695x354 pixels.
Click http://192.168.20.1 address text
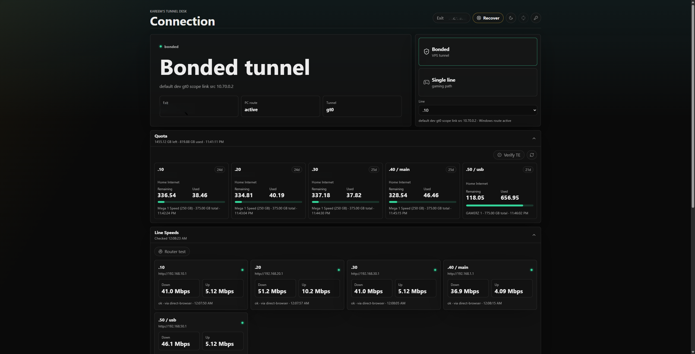coord(269,273)
